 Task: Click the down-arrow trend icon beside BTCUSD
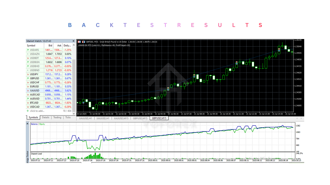28,103
